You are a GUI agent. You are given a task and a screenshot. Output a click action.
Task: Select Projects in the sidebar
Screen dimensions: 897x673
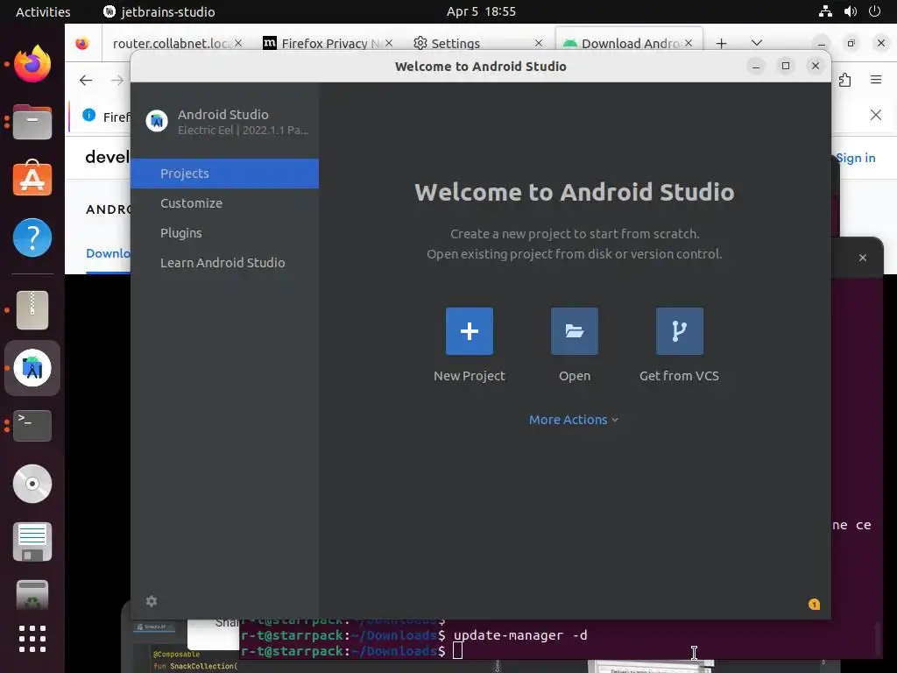click(x=225, y=174)
